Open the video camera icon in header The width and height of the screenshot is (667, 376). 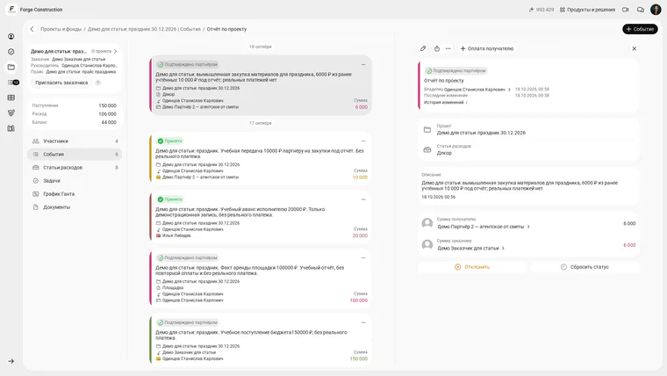click(625, 10)
